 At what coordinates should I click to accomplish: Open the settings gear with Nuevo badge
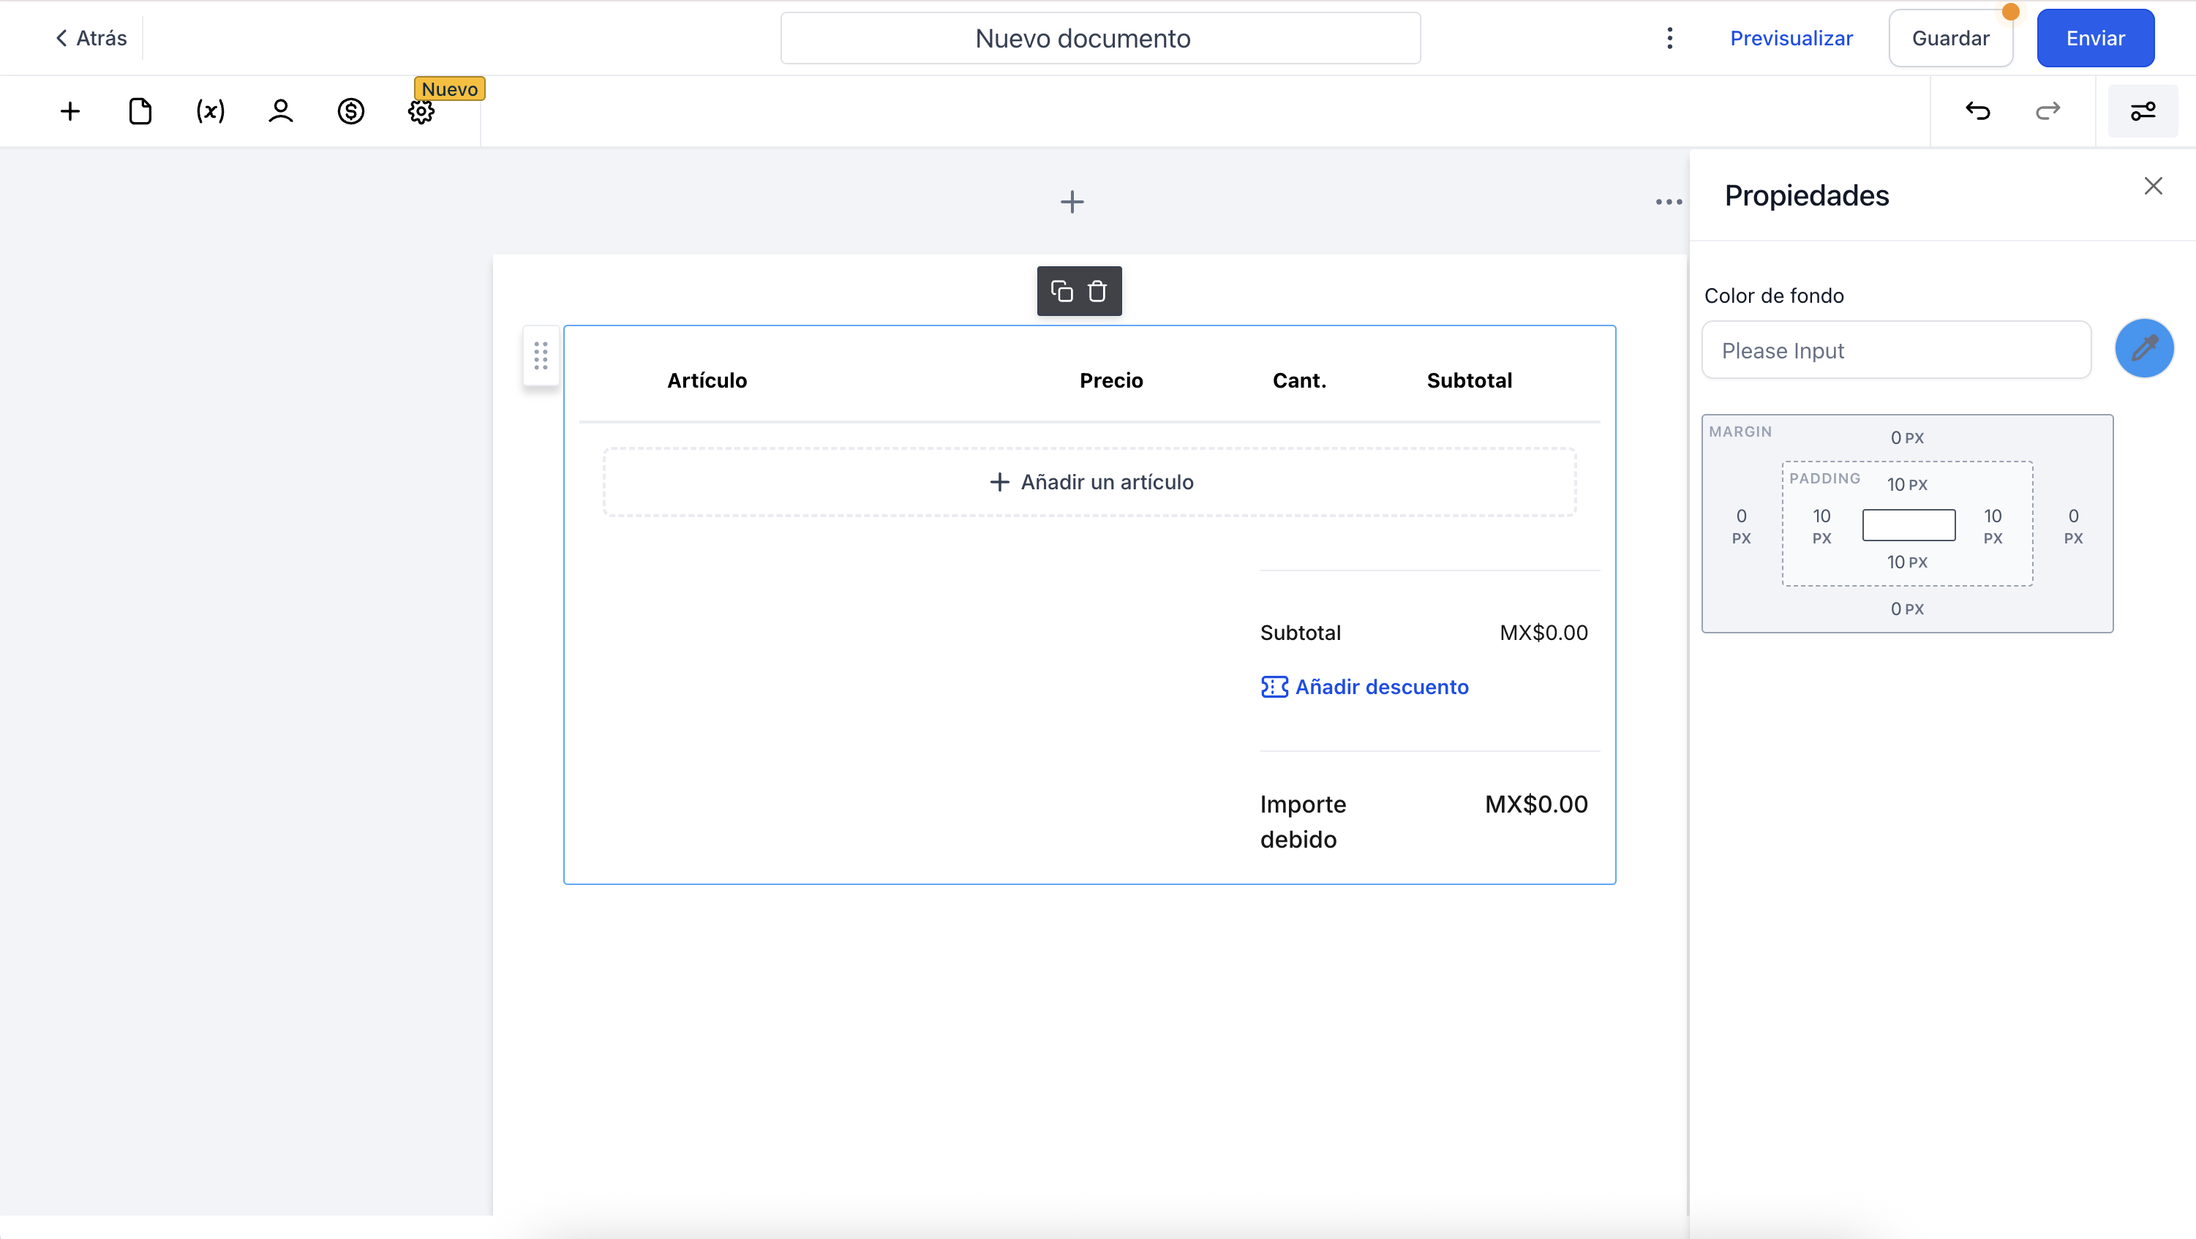point(421,112)
